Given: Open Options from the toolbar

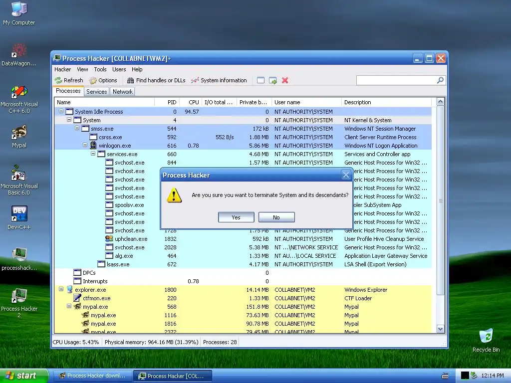Looking at the screenshot, I should coord(103,80).
